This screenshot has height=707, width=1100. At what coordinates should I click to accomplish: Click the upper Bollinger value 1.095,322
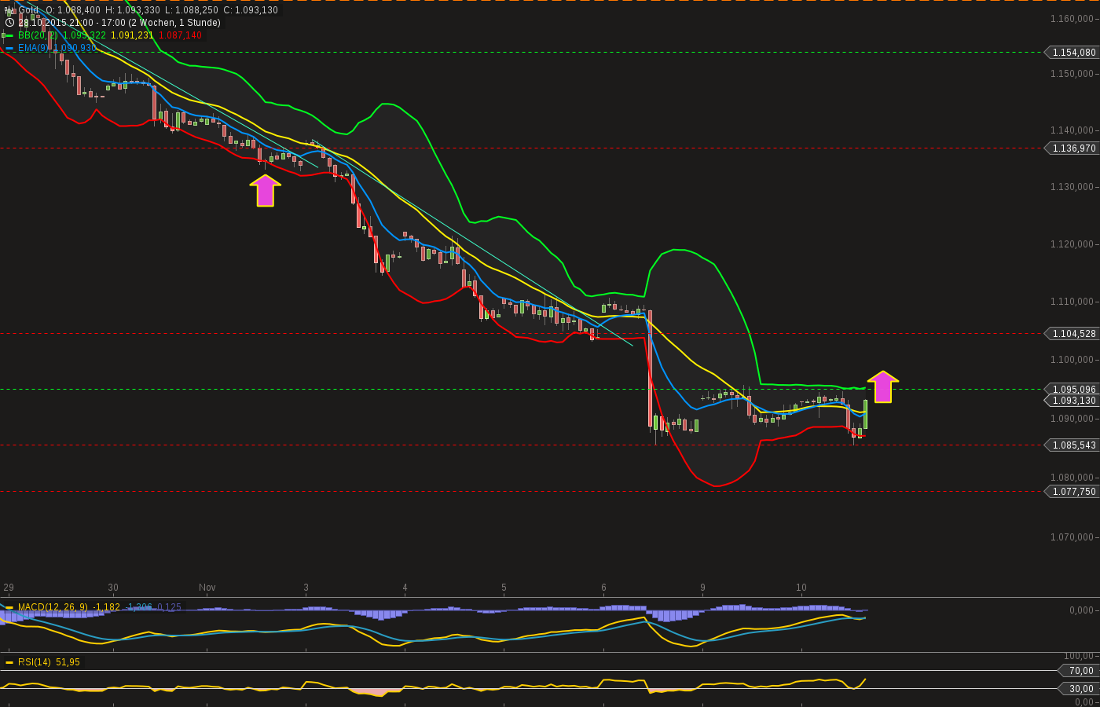point(84,35)
